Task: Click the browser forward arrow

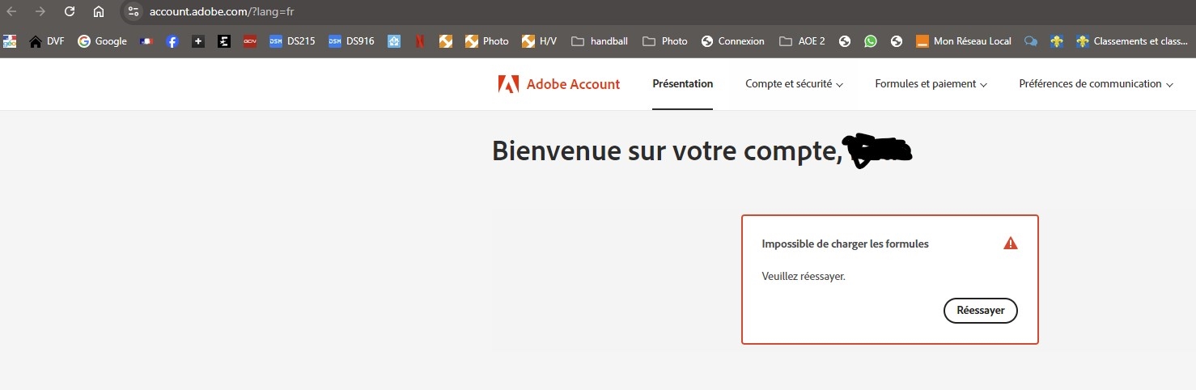Action: [40, 11]
